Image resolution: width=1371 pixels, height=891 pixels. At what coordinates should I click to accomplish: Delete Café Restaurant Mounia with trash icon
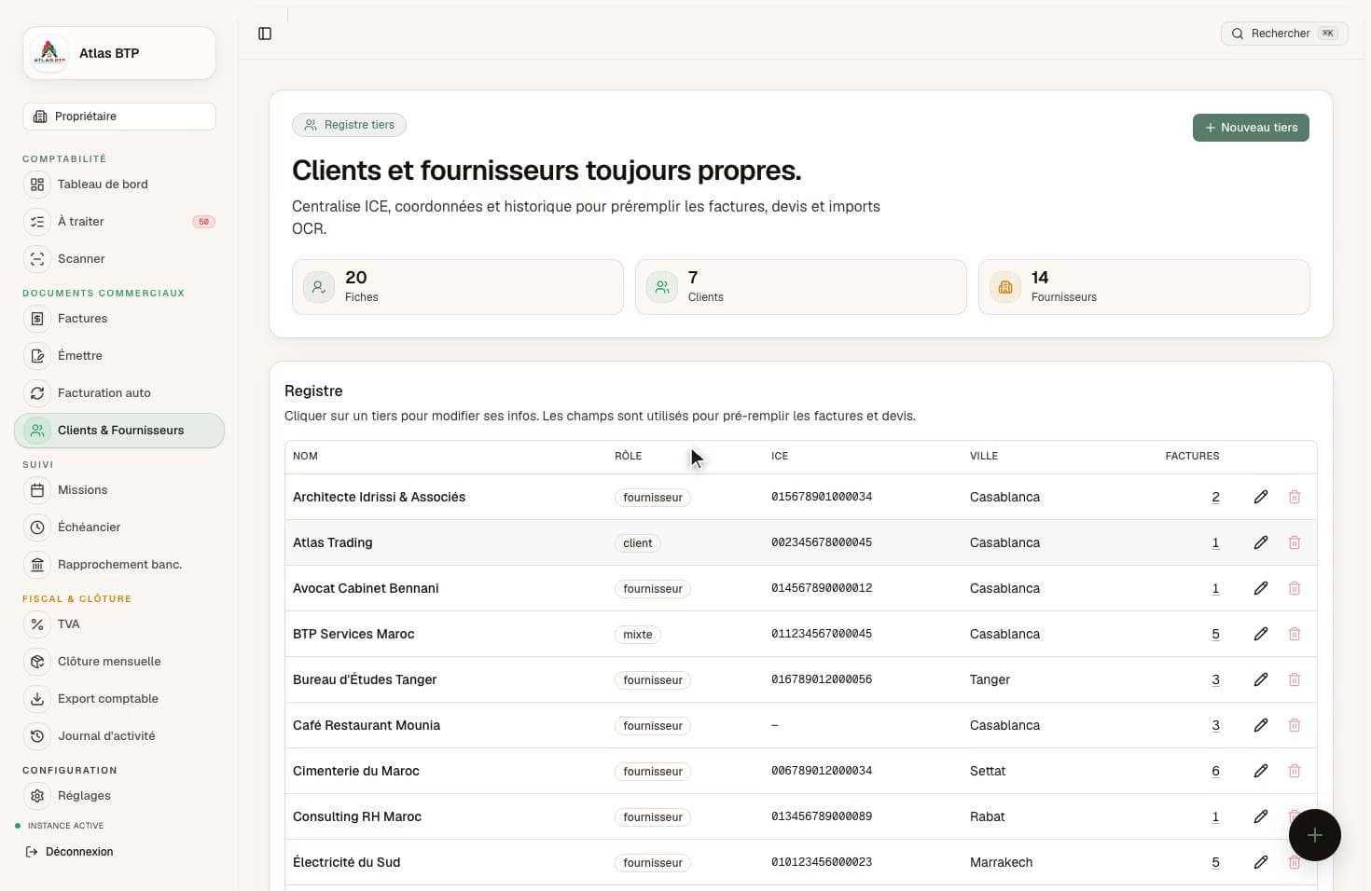[1295, 725]
